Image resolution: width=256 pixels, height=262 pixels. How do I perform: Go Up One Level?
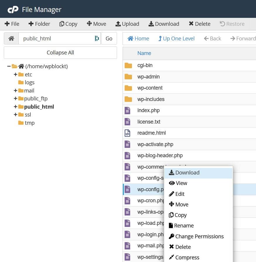[x=176, y=39]
